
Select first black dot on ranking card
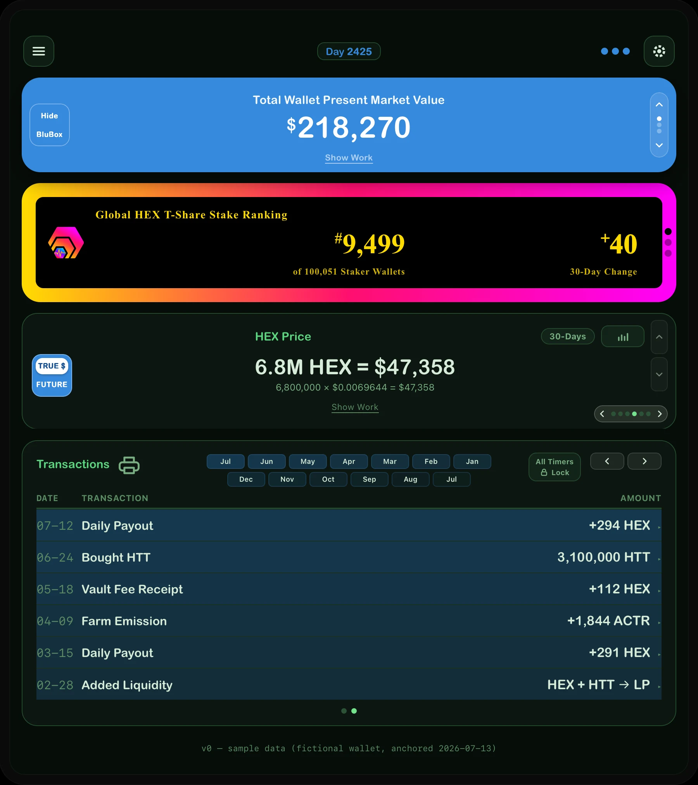tap(668, 232)
